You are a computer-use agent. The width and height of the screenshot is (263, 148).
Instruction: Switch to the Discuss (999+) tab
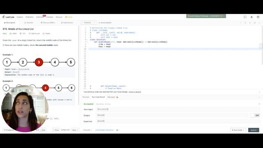click(48, 23)
